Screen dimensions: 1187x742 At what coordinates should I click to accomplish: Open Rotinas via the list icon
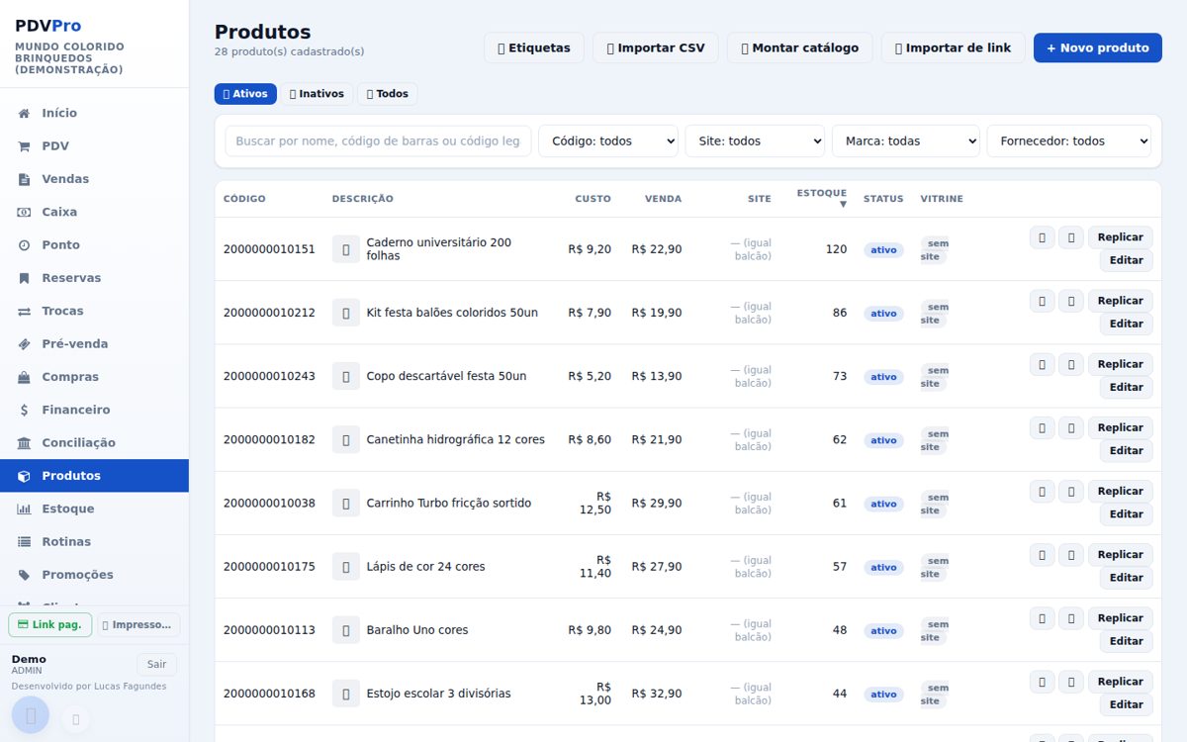(24, 542)
